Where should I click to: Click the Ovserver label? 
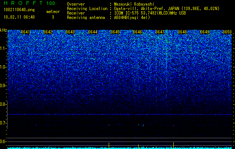click(76, 4)
